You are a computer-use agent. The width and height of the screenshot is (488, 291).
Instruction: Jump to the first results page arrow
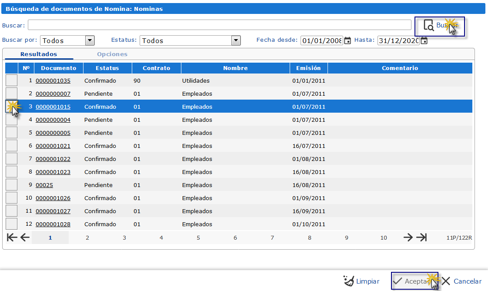pos(13,237)
